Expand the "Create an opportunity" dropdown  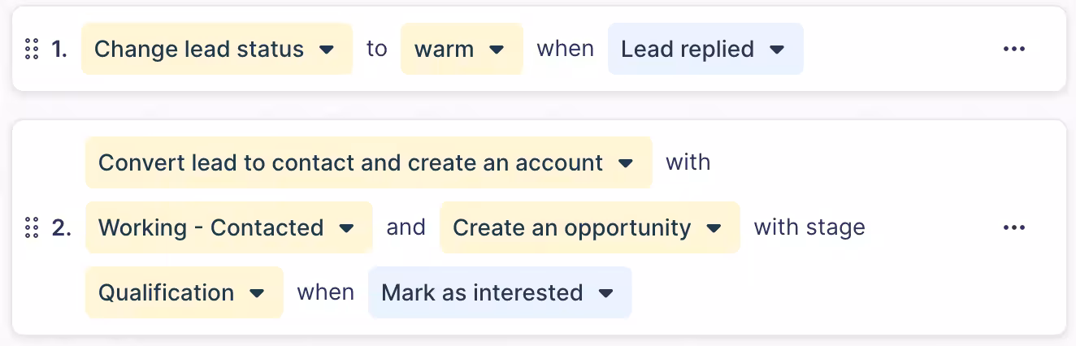click(x=588, y=227)
